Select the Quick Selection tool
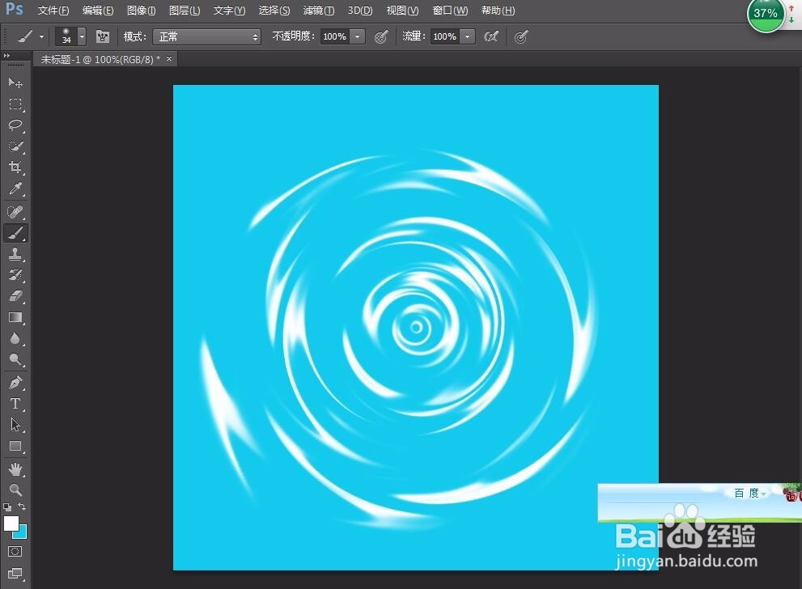Screen dimensions: 802x589 point(15,146)
